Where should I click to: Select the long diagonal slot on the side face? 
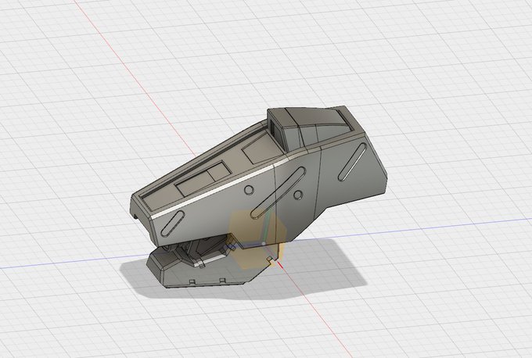[x=278, y=193]
